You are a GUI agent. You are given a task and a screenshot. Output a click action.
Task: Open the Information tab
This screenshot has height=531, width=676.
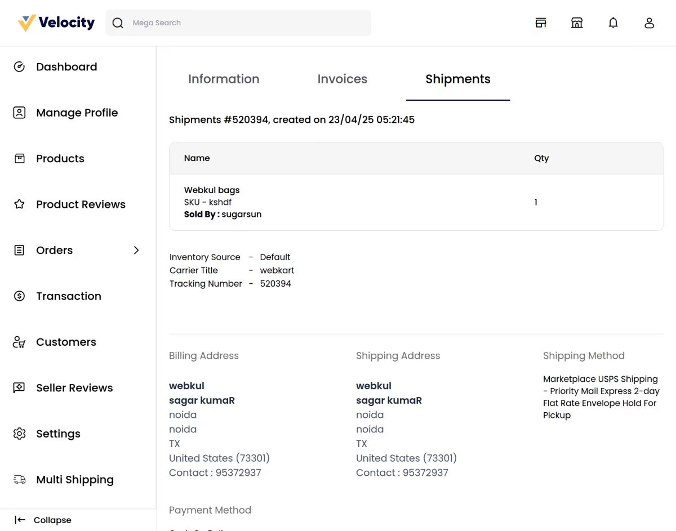[x=224, y=79]
